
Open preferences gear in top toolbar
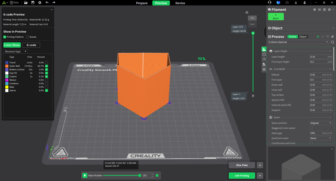pyautogui.click(x=40, y=3)
